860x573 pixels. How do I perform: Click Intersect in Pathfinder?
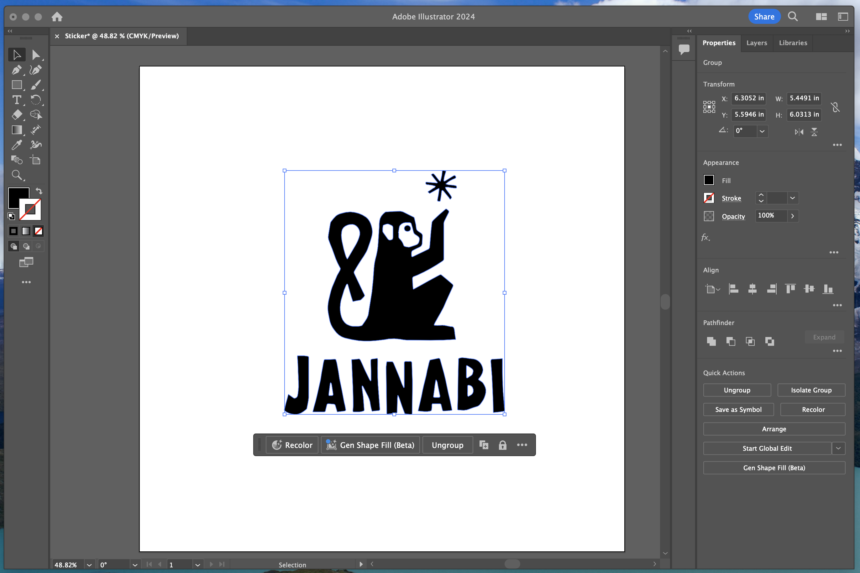(x=750, y=341)
